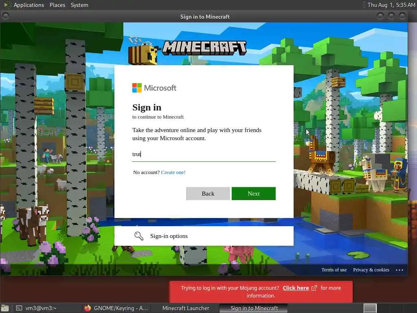
Task: Click the Firefox icon in the taskbar
Action: 88,308
